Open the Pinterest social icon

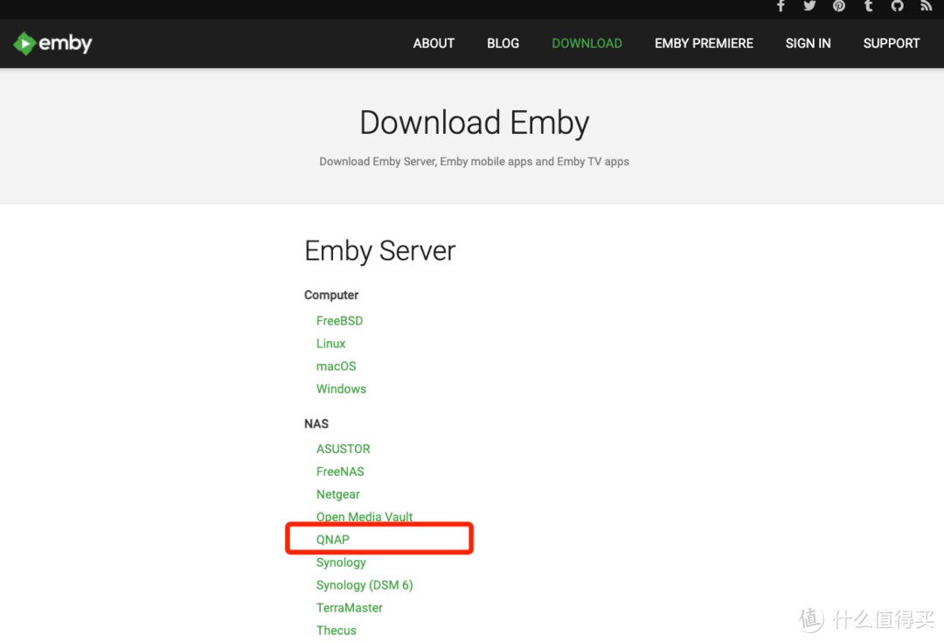pos(839,6)
